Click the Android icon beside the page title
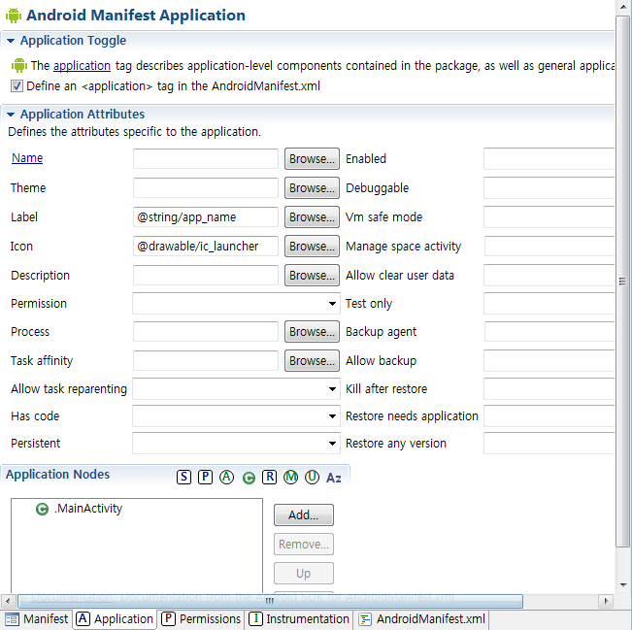Screen dimensions: 632x630 14,16
